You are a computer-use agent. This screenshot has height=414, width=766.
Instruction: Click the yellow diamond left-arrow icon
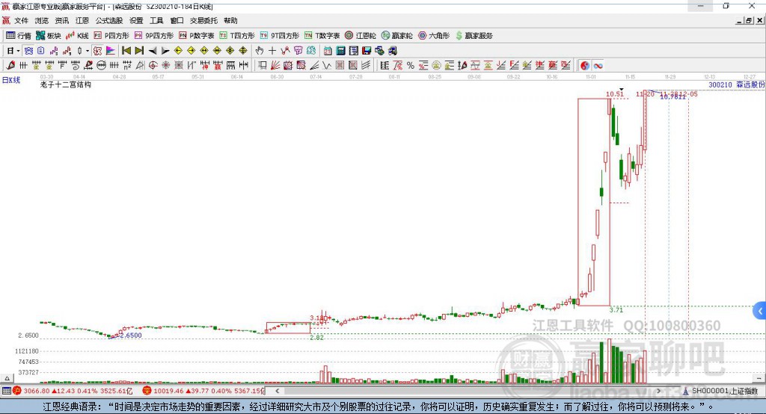tap(178, 51)
